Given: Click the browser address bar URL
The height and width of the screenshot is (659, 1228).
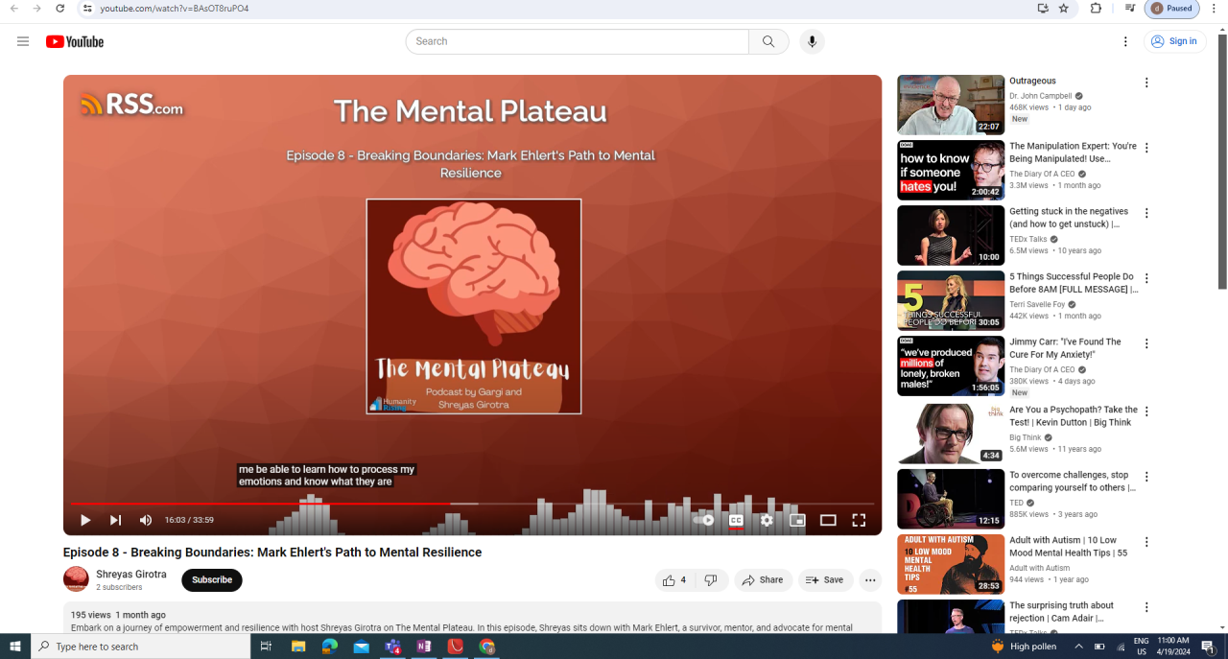Looking at the screenshot, I should 175,9.
